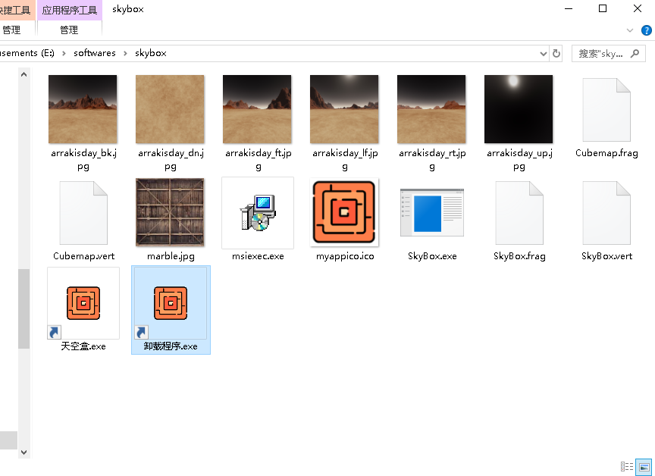655x476 pixels.
Task: Expand breadcrumb arrow after E: drive
Action: point(64,53)
